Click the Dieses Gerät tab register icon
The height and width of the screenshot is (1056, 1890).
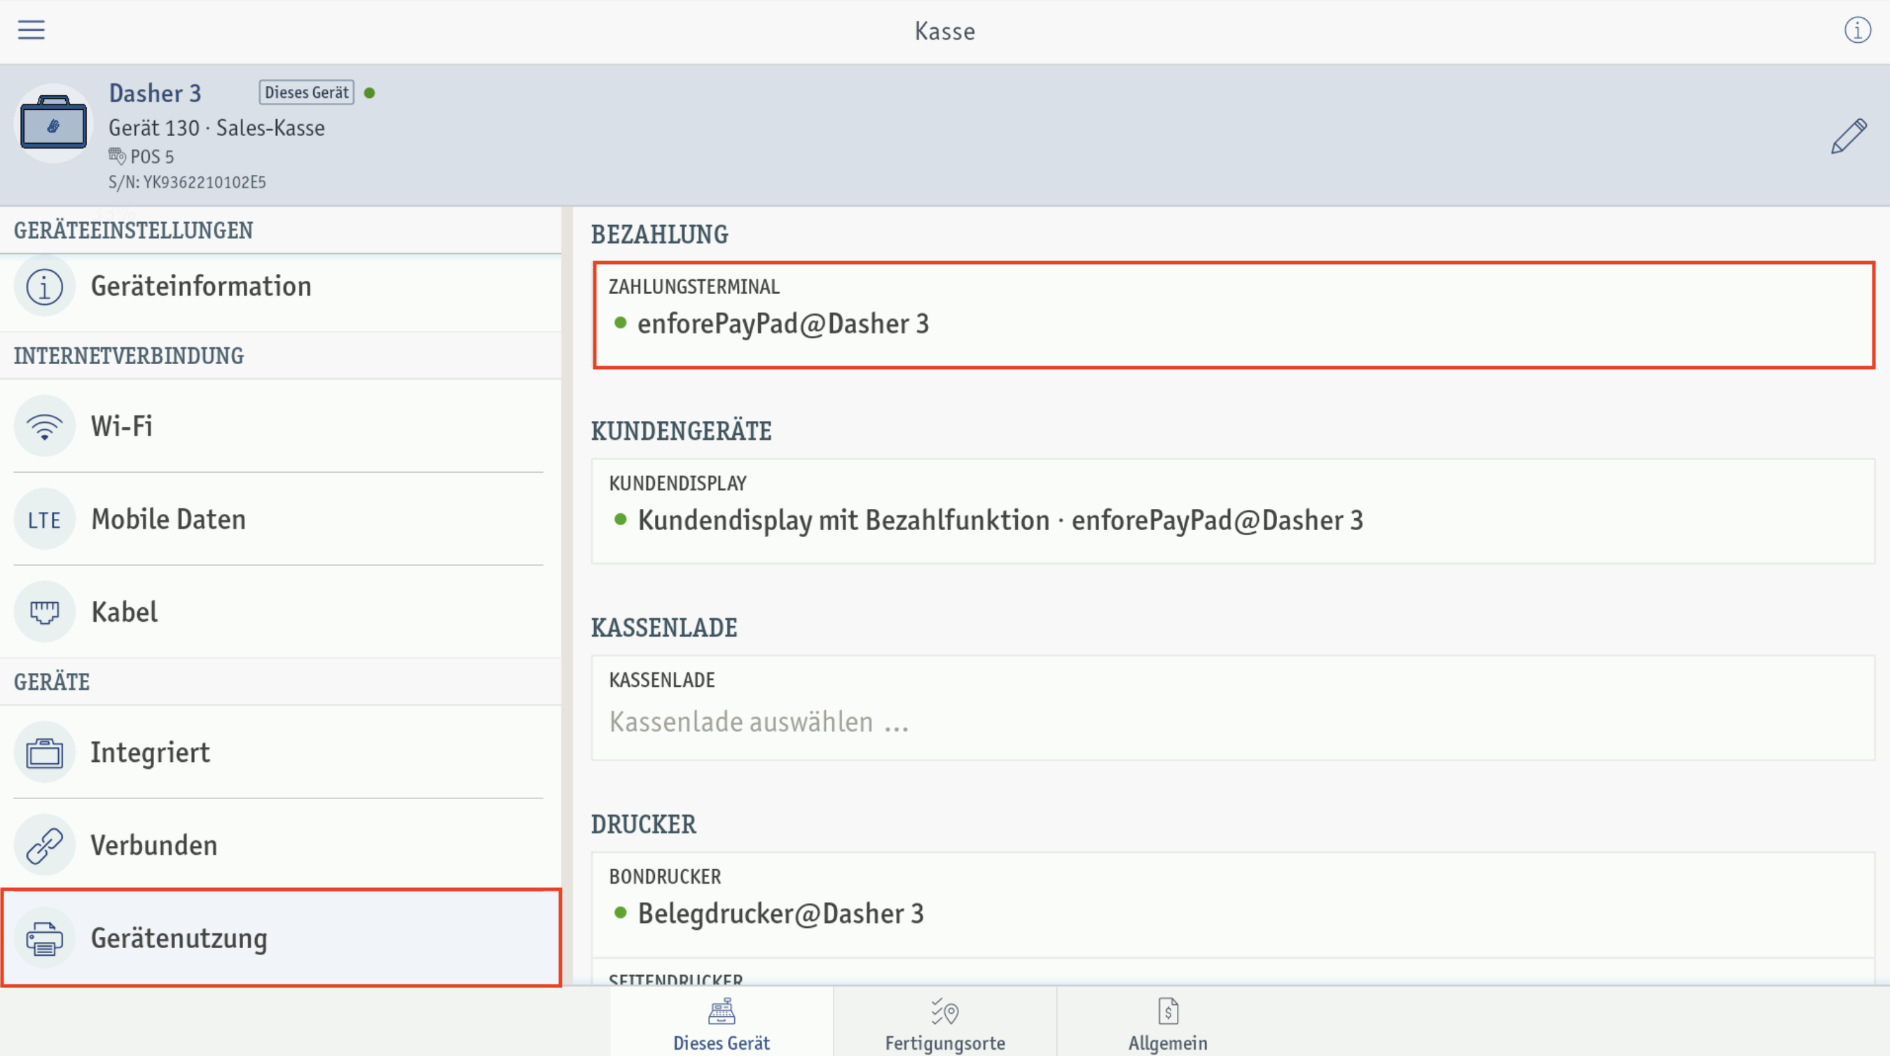722,1011
